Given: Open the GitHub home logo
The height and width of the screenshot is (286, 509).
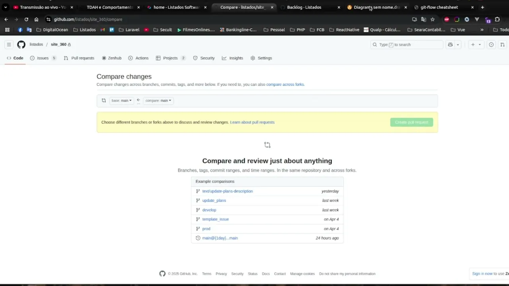Looking at the screenshot, I should (x=21, y=44).
